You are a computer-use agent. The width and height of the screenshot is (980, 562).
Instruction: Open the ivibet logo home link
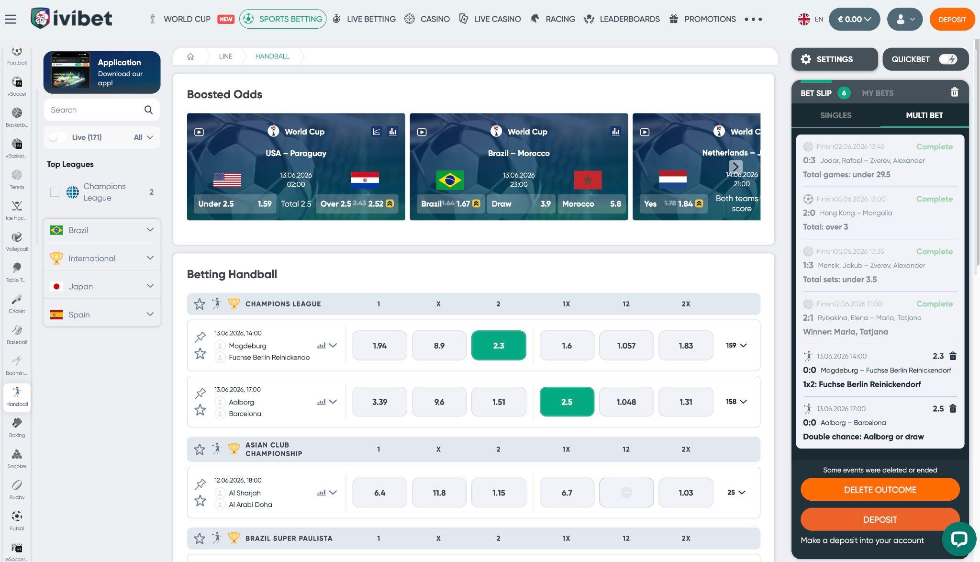[x=71, y=18]
